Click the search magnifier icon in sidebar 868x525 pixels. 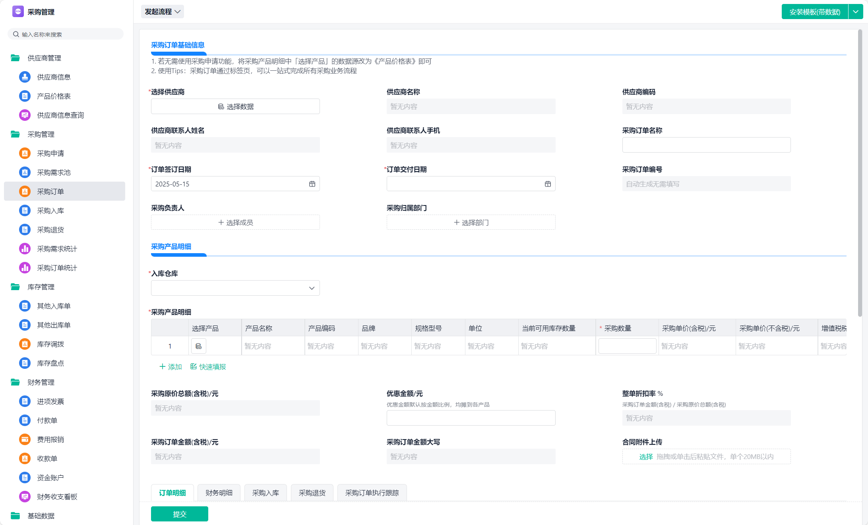[x=16, y=34]
